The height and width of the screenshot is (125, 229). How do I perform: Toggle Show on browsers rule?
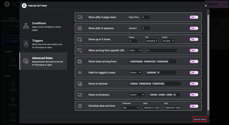[194, 95]
